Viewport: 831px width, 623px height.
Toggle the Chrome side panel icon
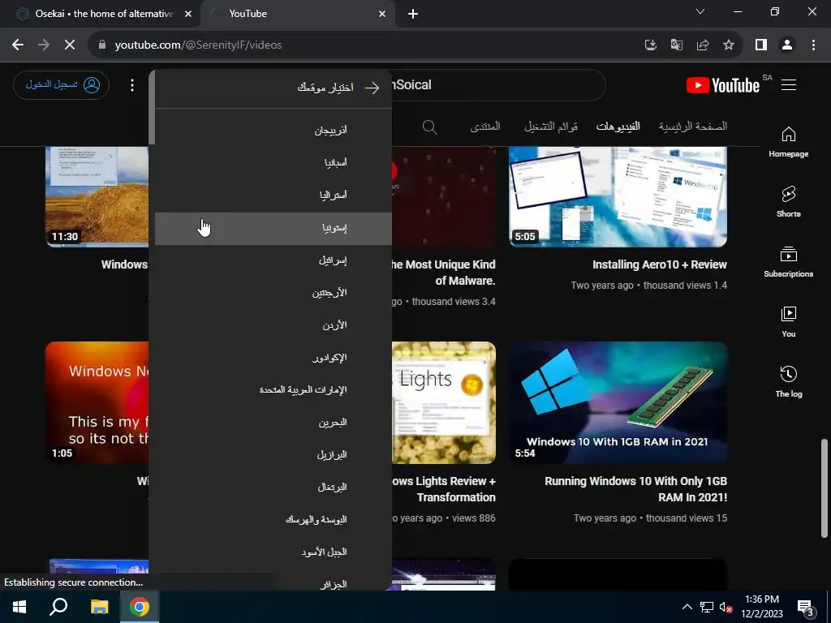coord(761,45)
